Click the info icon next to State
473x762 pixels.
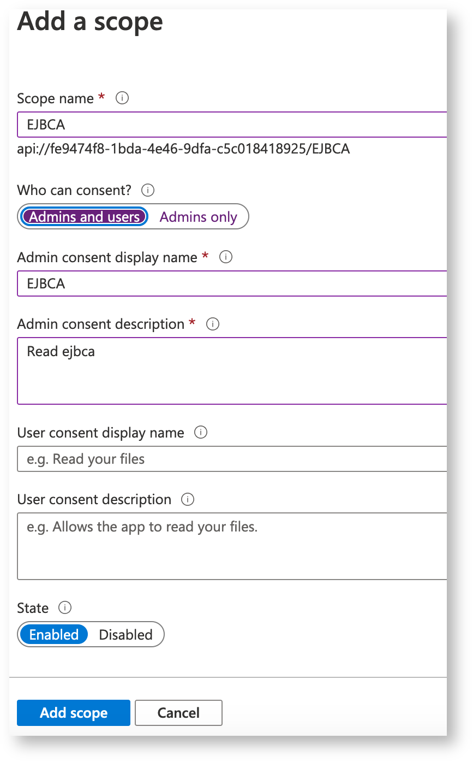click(x=65, y=608)
